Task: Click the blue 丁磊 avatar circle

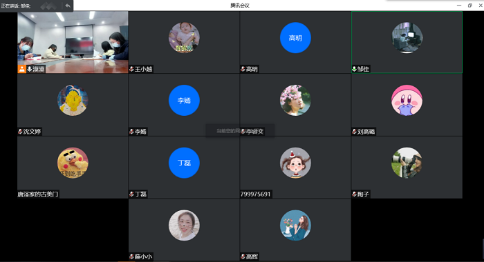Action: (x=184, y=163)
